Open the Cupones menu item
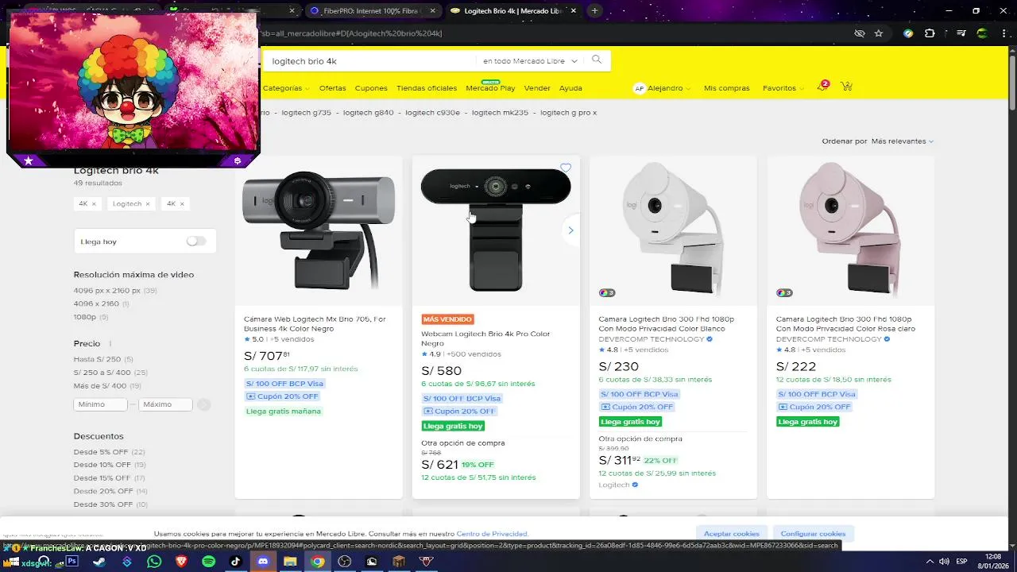Viewport: 1017px width, 572px height. (371, 88)
